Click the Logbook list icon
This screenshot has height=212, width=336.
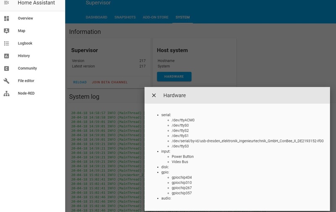pos(6,44)
